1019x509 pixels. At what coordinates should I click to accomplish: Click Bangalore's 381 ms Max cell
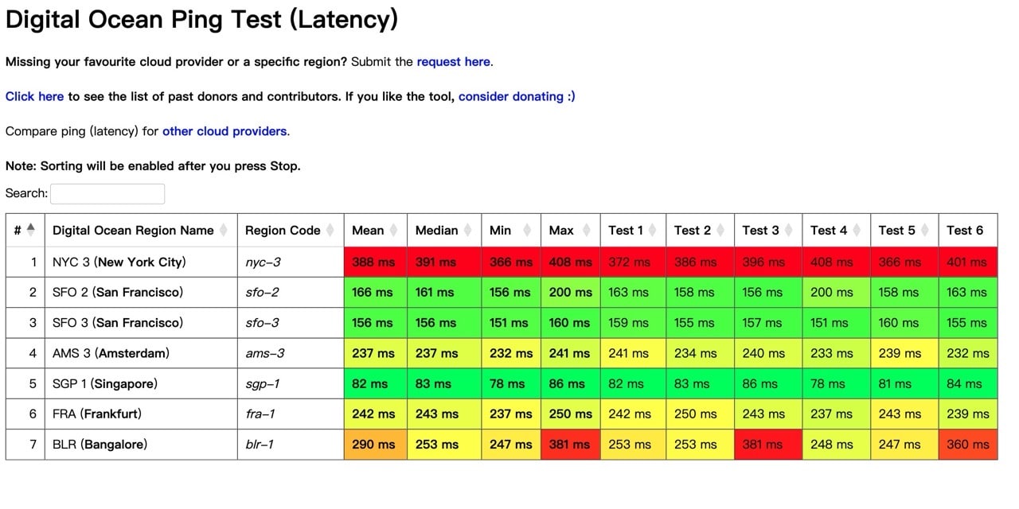[570, 445]
